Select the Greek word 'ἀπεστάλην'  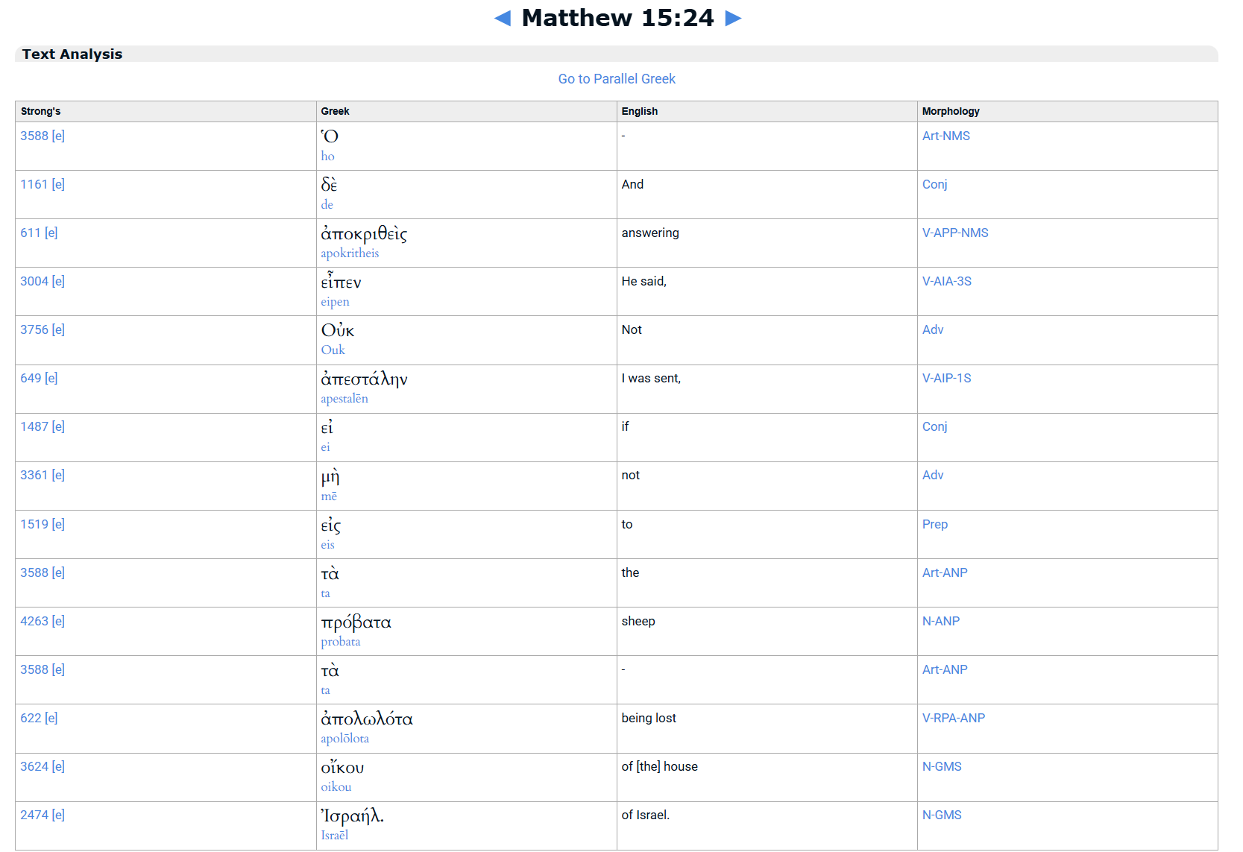364,379
